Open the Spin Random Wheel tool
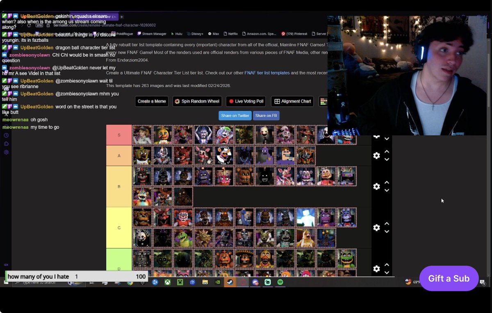492x313 pixels. (x=197, y=101)
